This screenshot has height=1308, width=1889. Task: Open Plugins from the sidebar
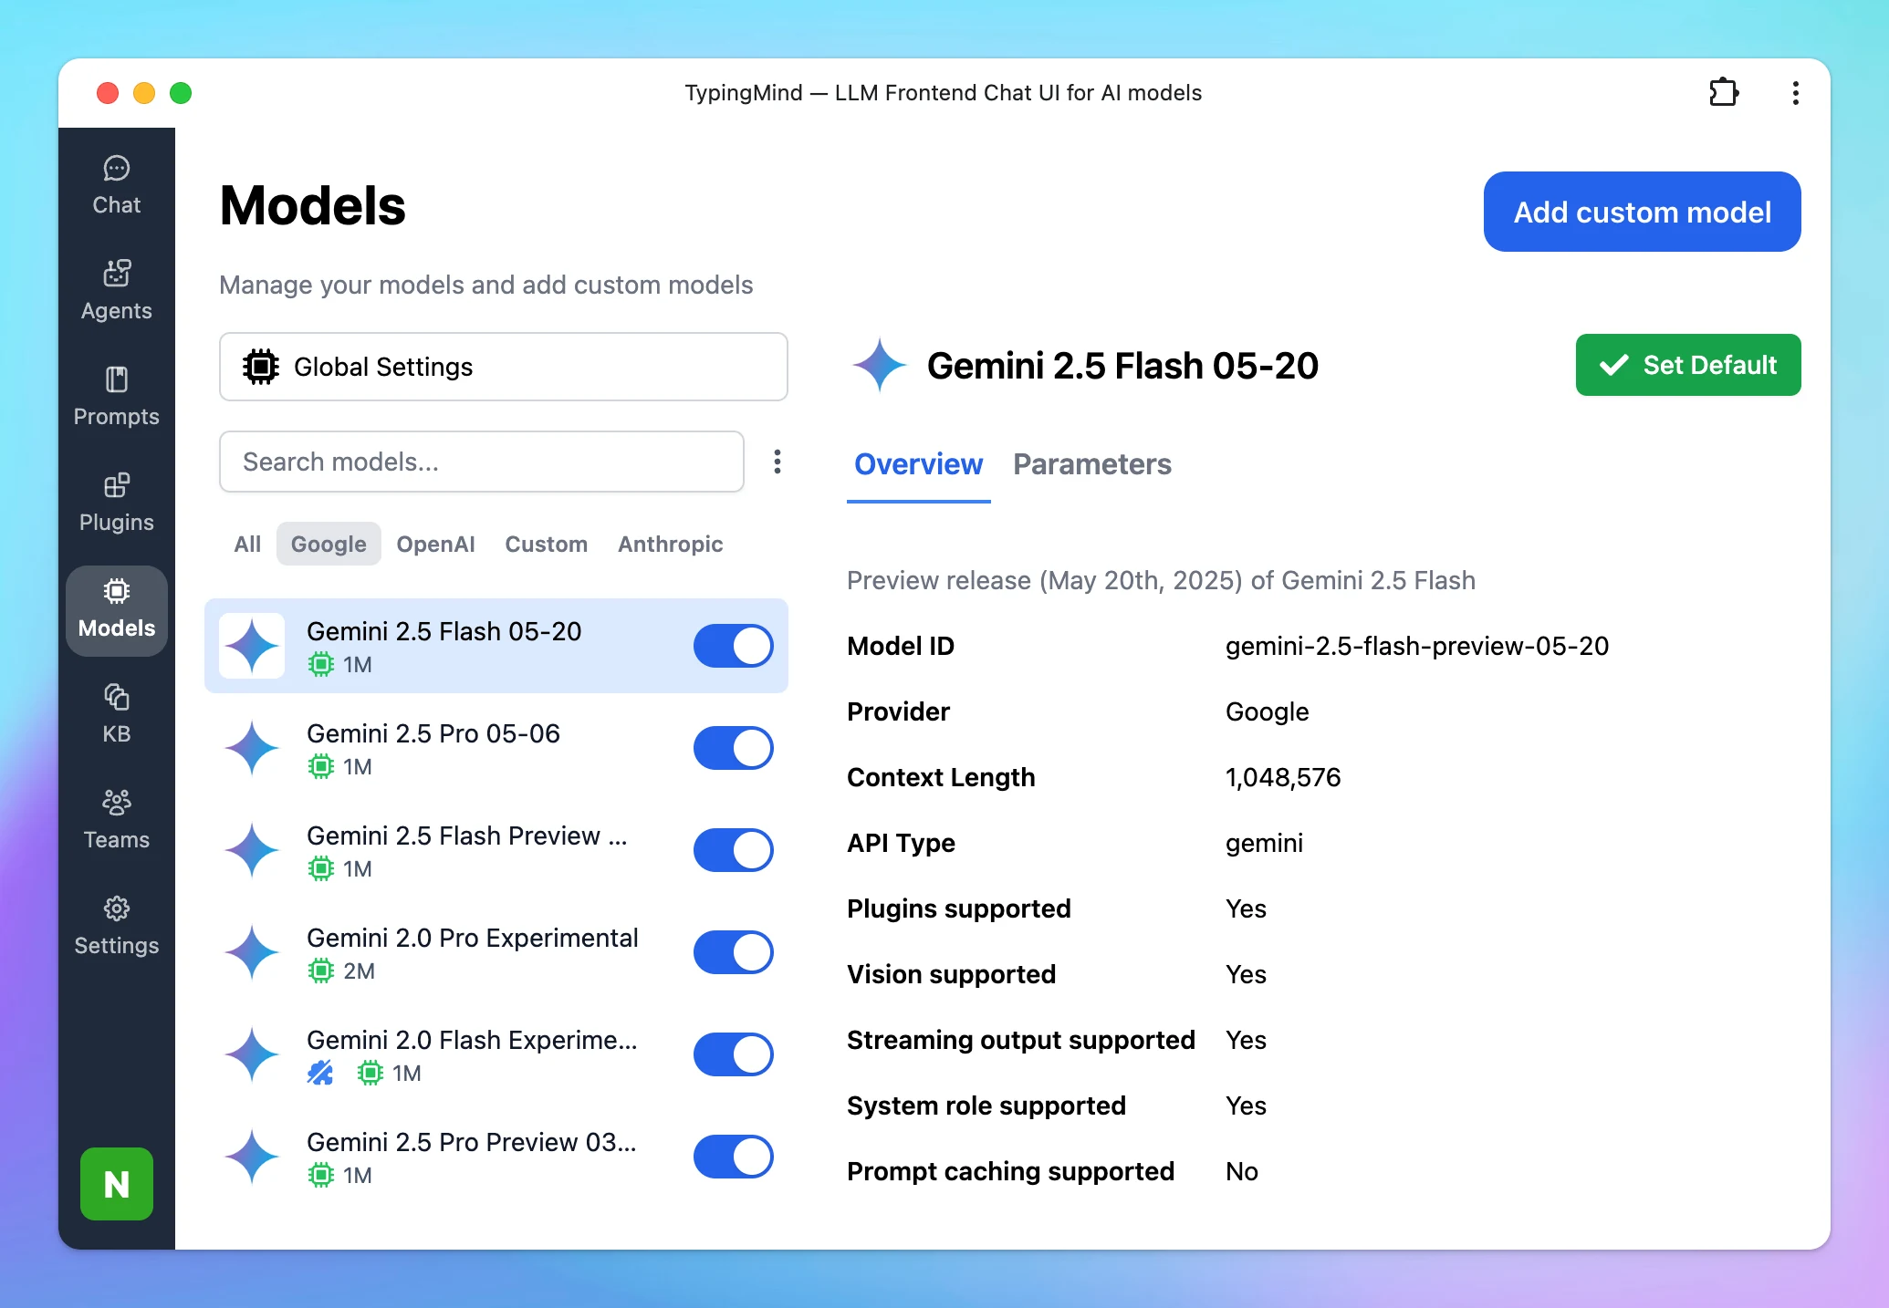(116, 503)
